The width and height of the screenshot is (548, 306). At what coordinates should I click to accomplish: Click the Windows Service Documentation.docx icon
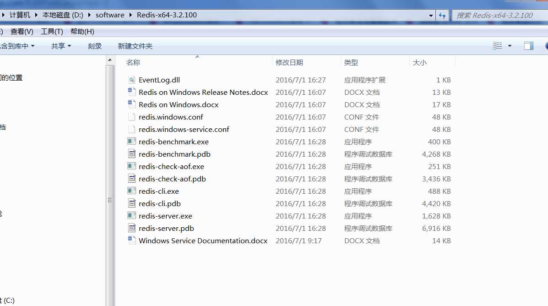131,240
